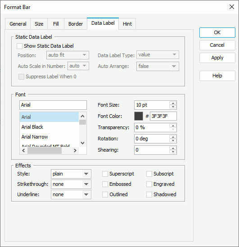Click font list scroll down arrow
The height and width of the screenshot is (247, 239).
[82, 143]
